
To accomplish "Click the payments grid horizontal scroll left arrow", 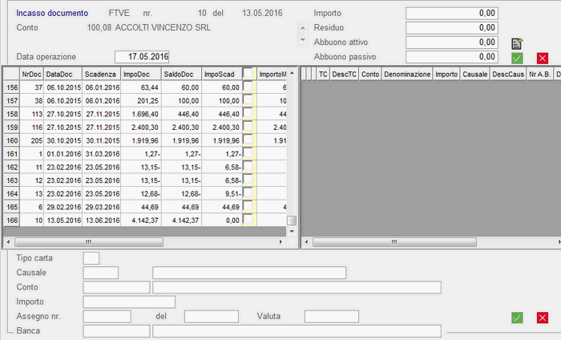I will 306,242.
